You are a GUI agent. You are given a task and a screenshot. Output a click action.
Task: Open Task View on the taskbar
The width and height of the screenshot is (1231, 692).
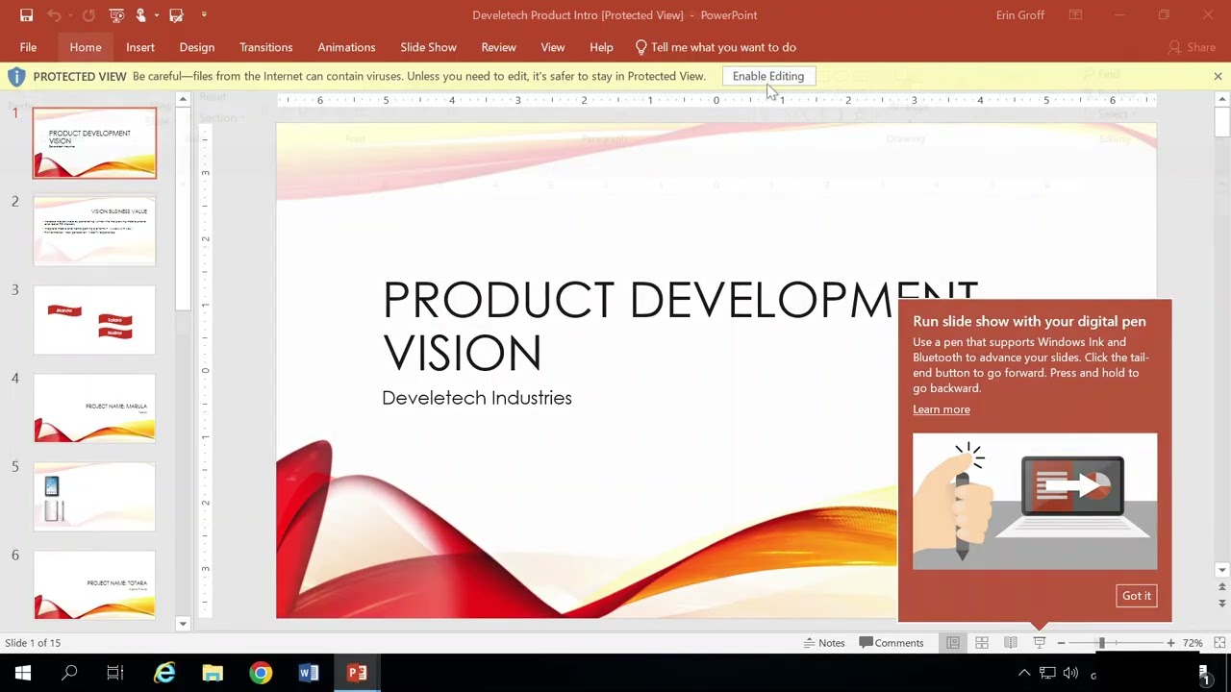point(115,673)
